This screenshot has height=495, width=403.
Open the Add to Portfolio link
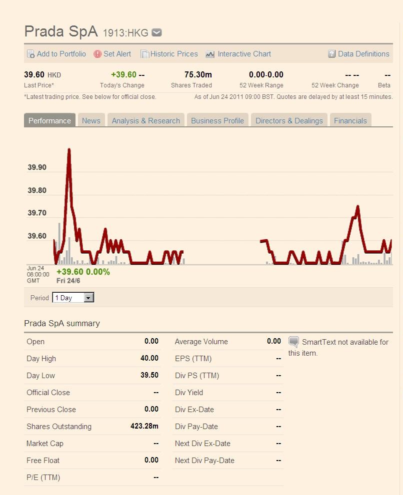[61, 54]
